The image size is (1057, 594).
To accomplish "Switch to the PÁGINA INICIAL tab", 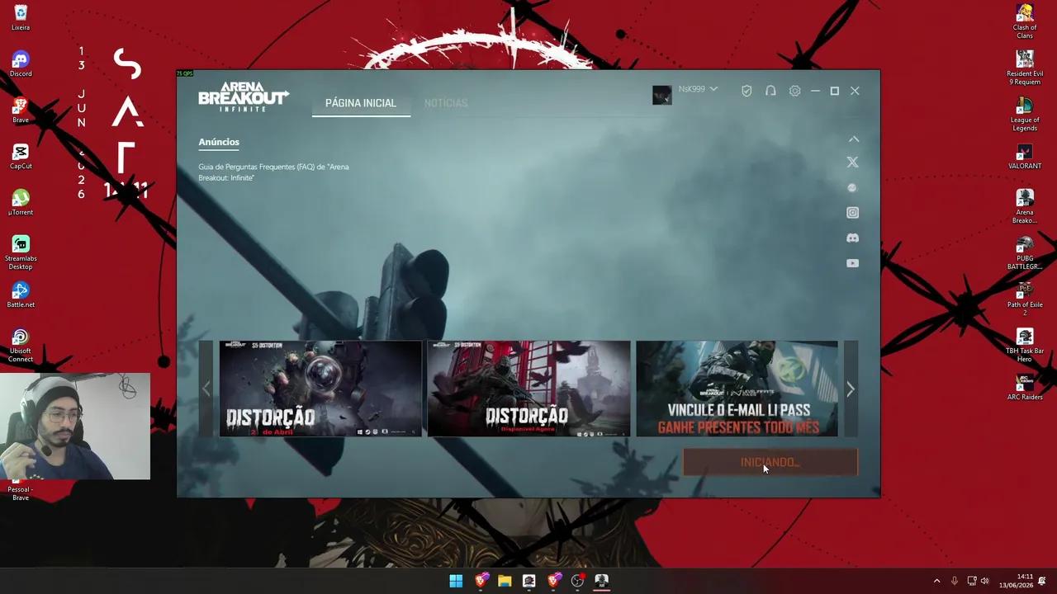I will (x=361, y=103).
